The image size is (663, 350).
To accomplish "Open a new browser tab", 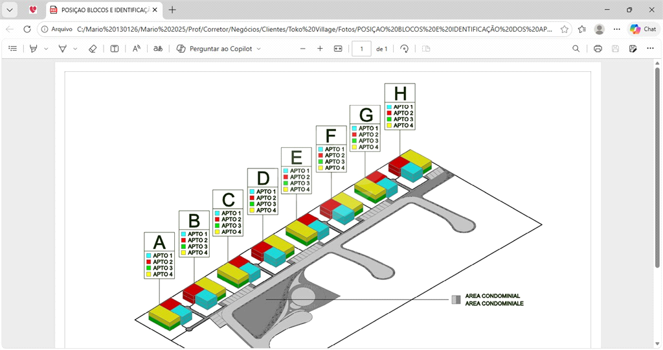I will (172, 10).
